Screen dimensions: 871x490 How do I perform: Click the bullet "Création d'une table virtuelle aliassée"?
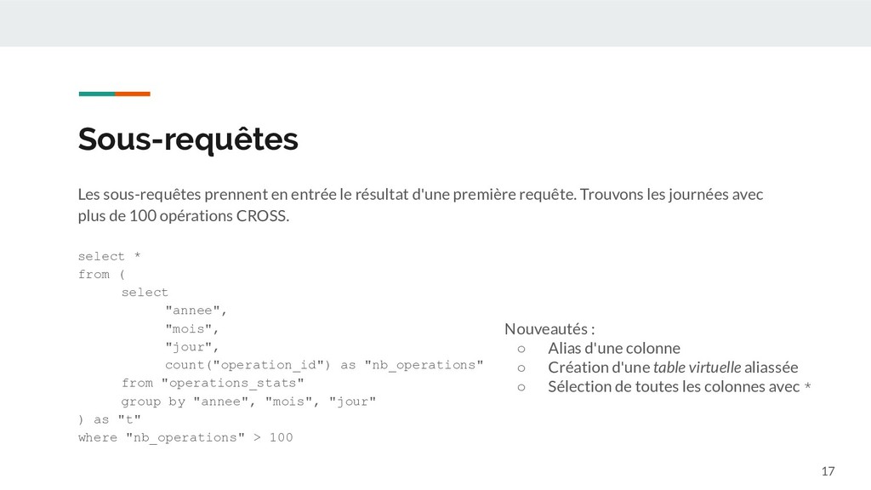tap(673, 367)
